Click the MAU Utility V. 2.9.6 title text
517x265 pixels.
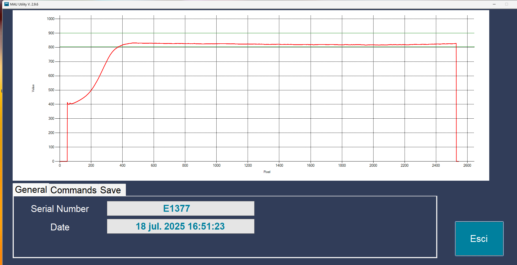[x=24, y=4]
